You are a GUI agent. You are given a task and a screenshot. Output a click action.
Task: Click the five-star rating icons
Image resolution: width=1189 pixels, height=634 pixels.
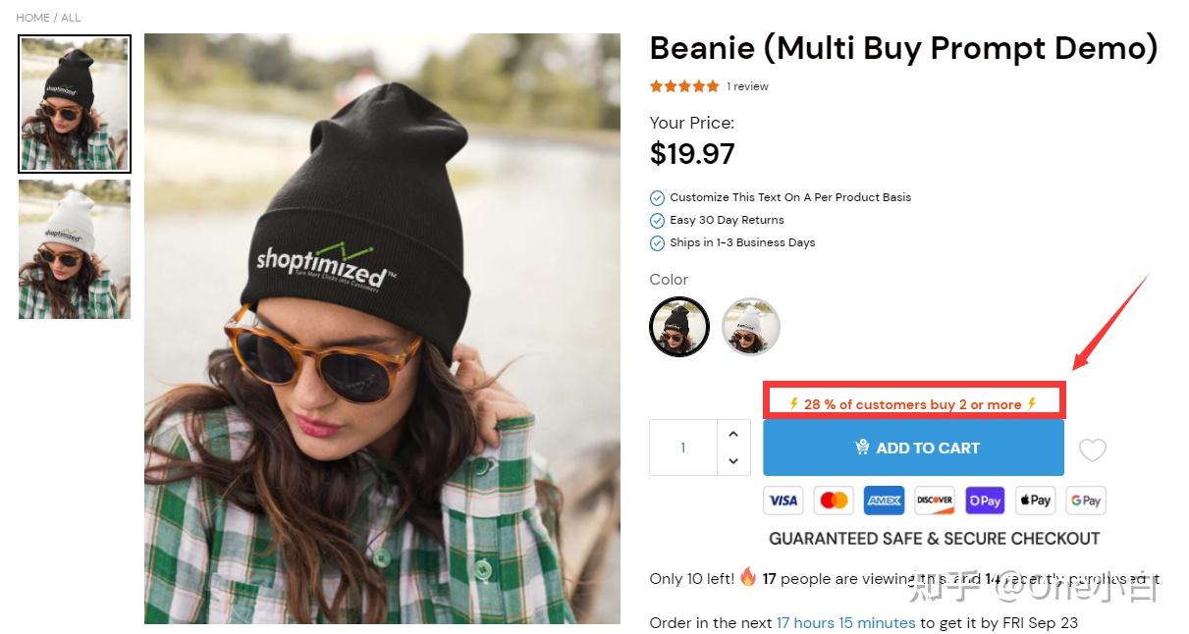point(684,86)
